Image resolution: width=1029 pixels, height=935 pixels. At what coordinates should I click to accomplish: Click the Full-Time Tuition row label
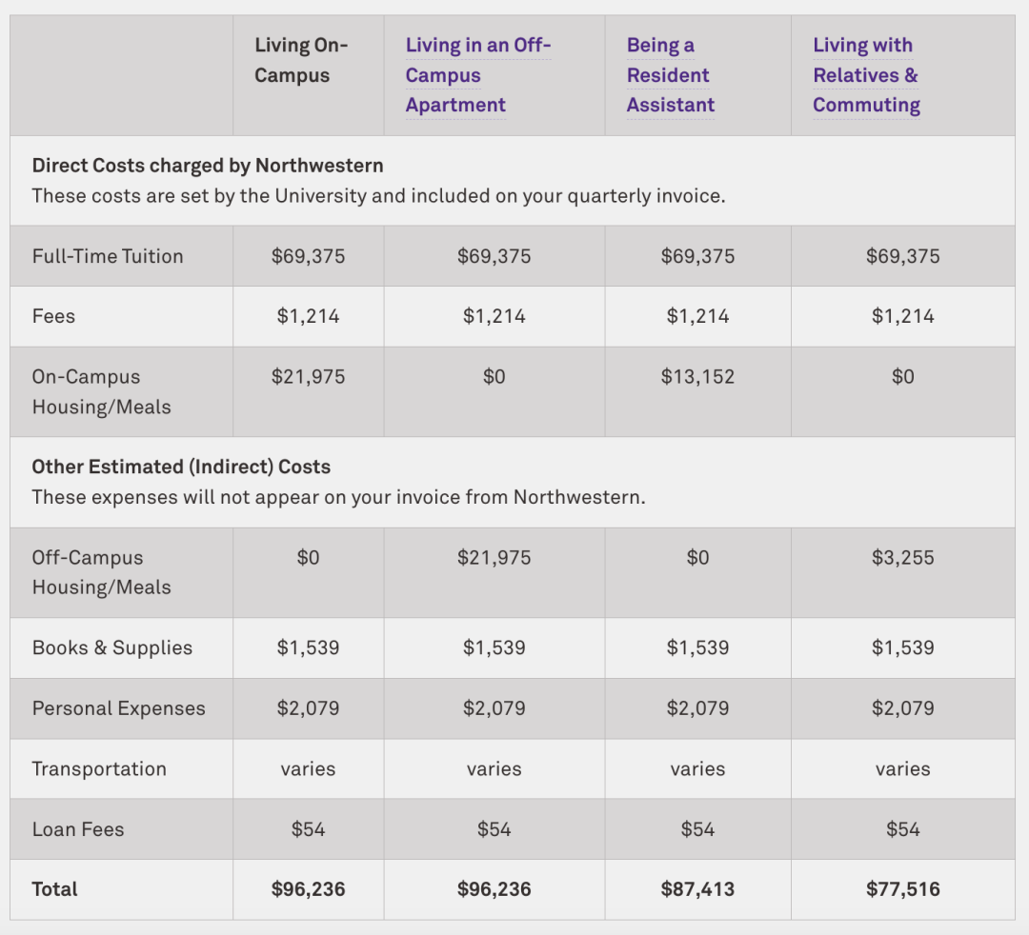coord(108,256)
